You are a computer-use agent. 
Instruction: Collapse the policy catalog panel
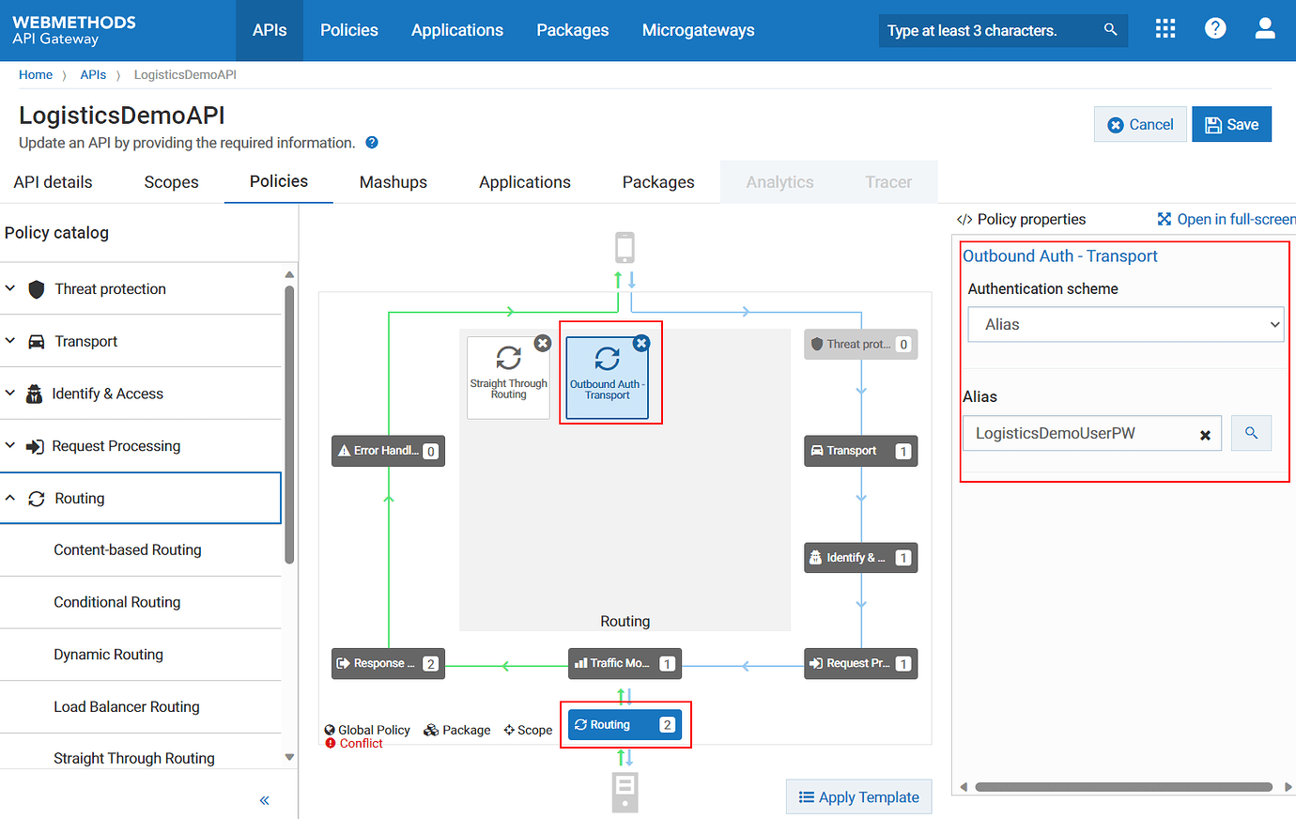coord(264,800)
